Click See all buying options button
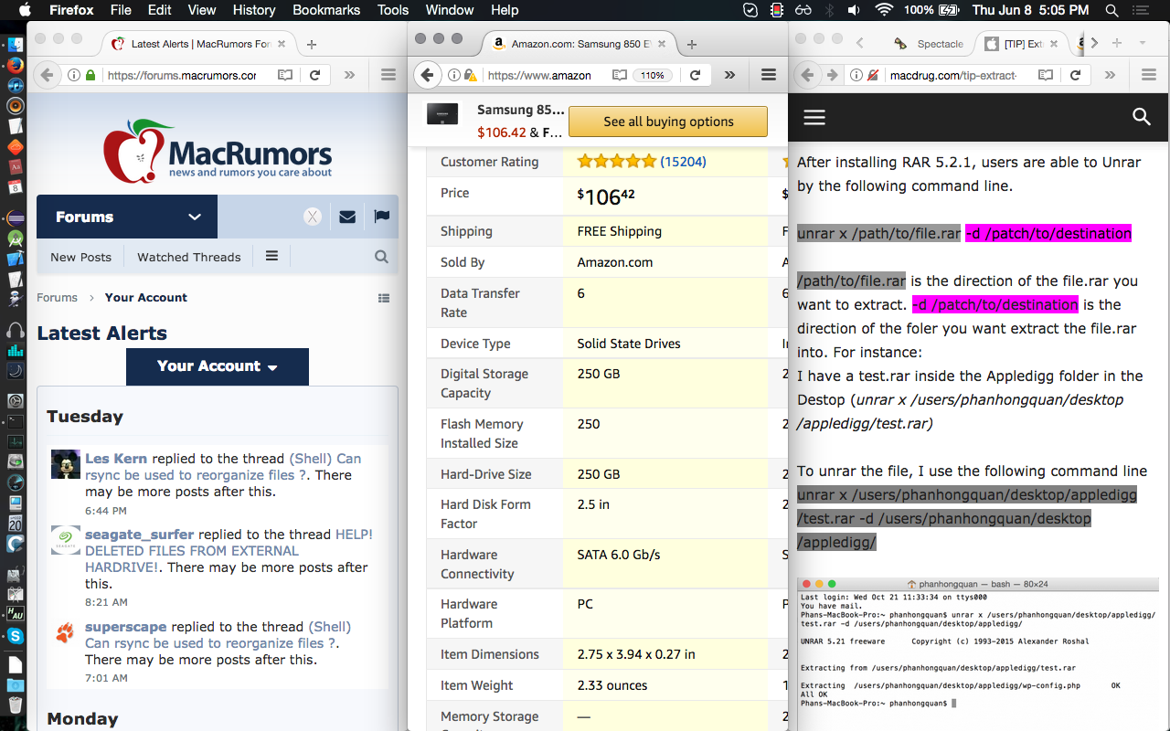Screen dimensions: 1170x731 668,122
